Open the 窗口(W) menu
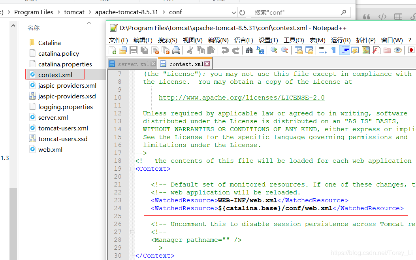Image resolution: width=416 pixels, height=260 pixels. (392, 40)
